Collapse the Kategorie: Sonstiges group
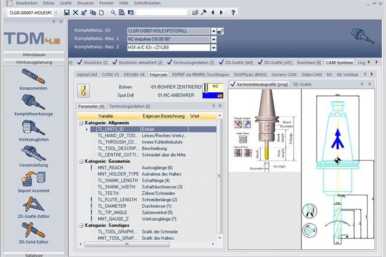The width and height of the screenshot is (386, 257). (x=81, y=225)
